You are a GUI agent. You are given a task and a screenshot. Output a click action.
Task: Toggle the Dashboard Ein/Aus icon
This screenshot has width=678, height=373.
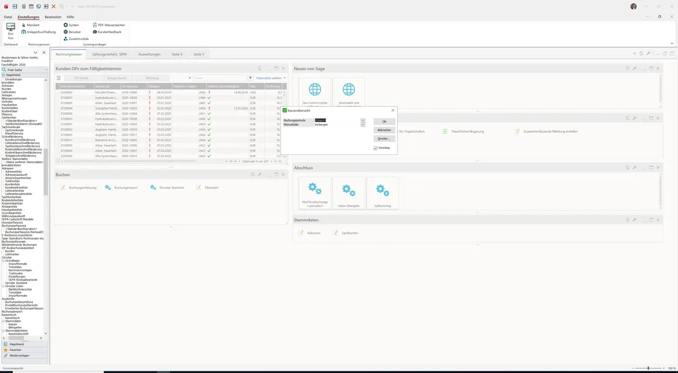[x=11, y=31]
